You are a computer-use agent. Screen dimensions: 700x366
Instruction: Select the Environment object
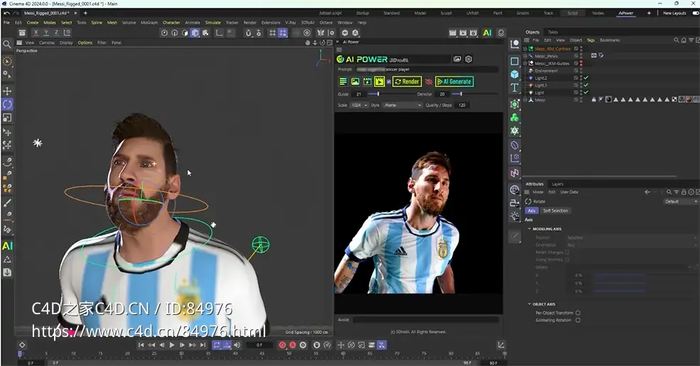point(546,71)
